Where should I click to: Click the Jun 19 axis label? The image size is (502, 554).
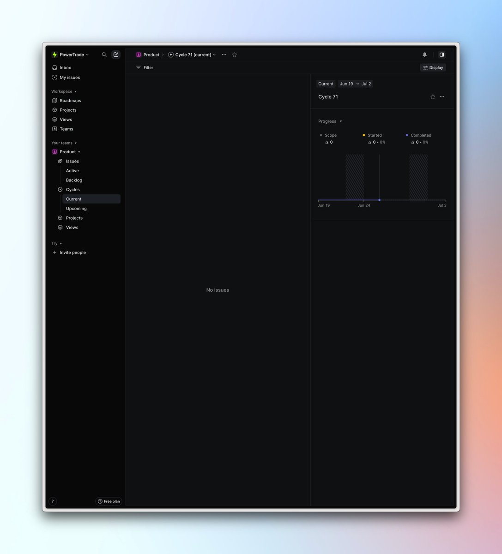[x=324, y=205]
